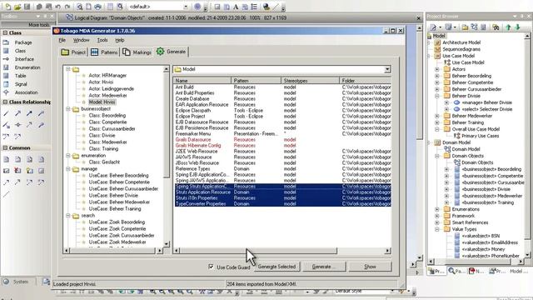Select Model: Hrvisi in tree
This screenshot has height=300, width=533.
click(x=102, y=102)
